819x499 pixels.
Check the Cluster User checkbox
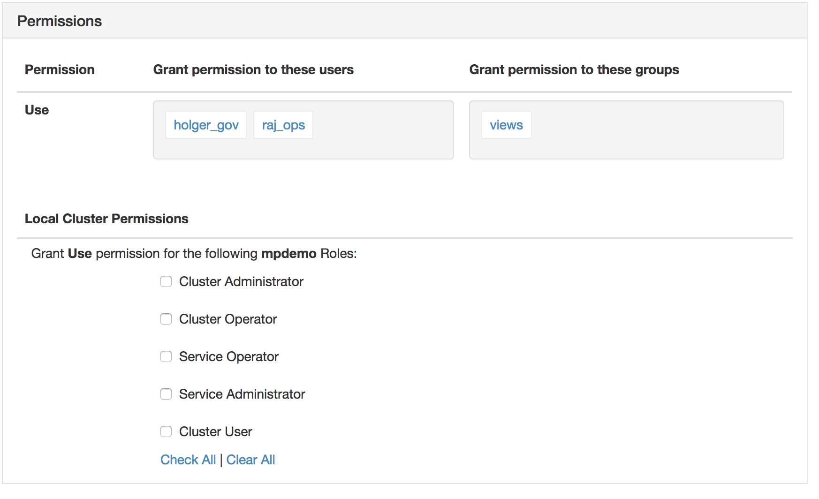pyautogui.click(x=166, y=431)
